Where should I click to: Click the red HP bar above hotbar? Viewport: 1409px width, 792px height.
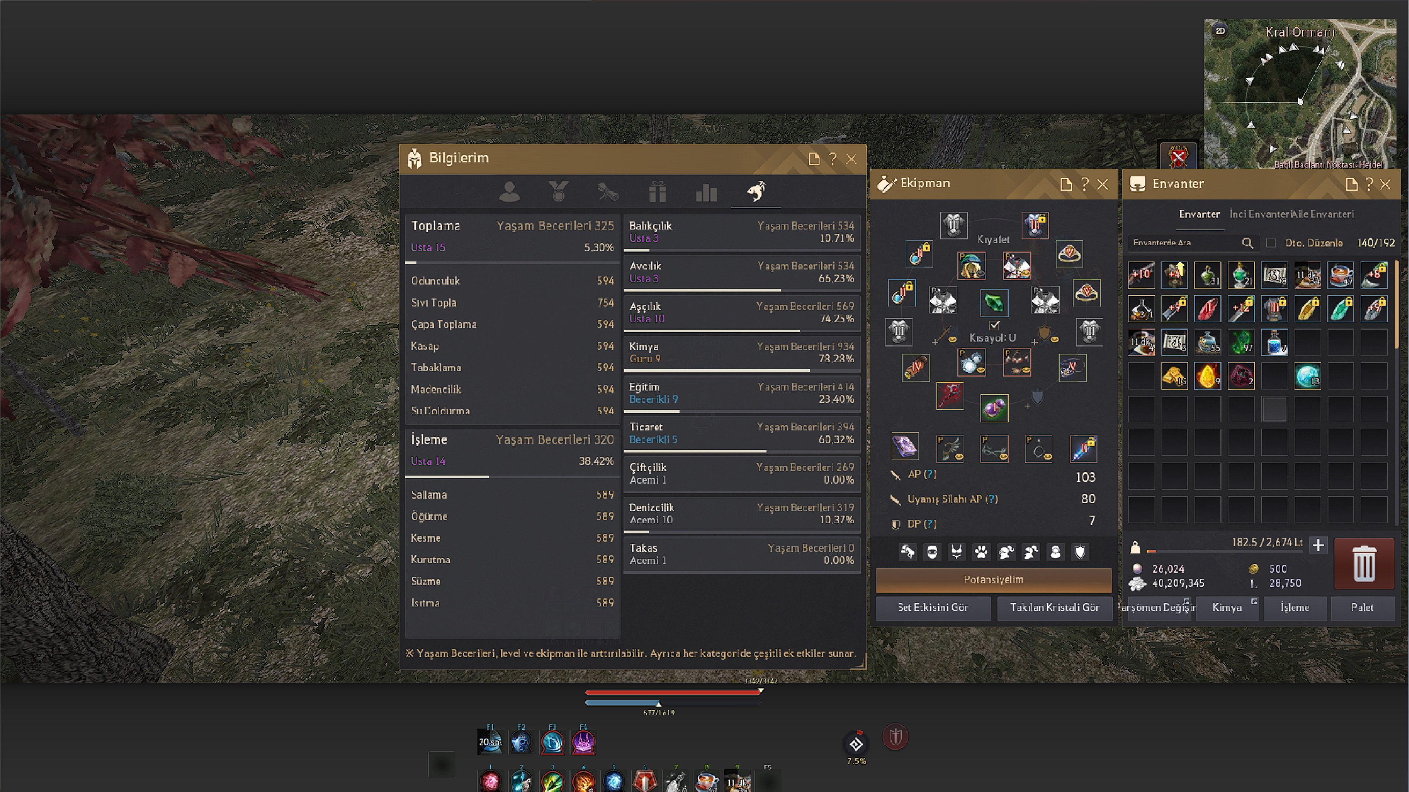tap(673, 692)
